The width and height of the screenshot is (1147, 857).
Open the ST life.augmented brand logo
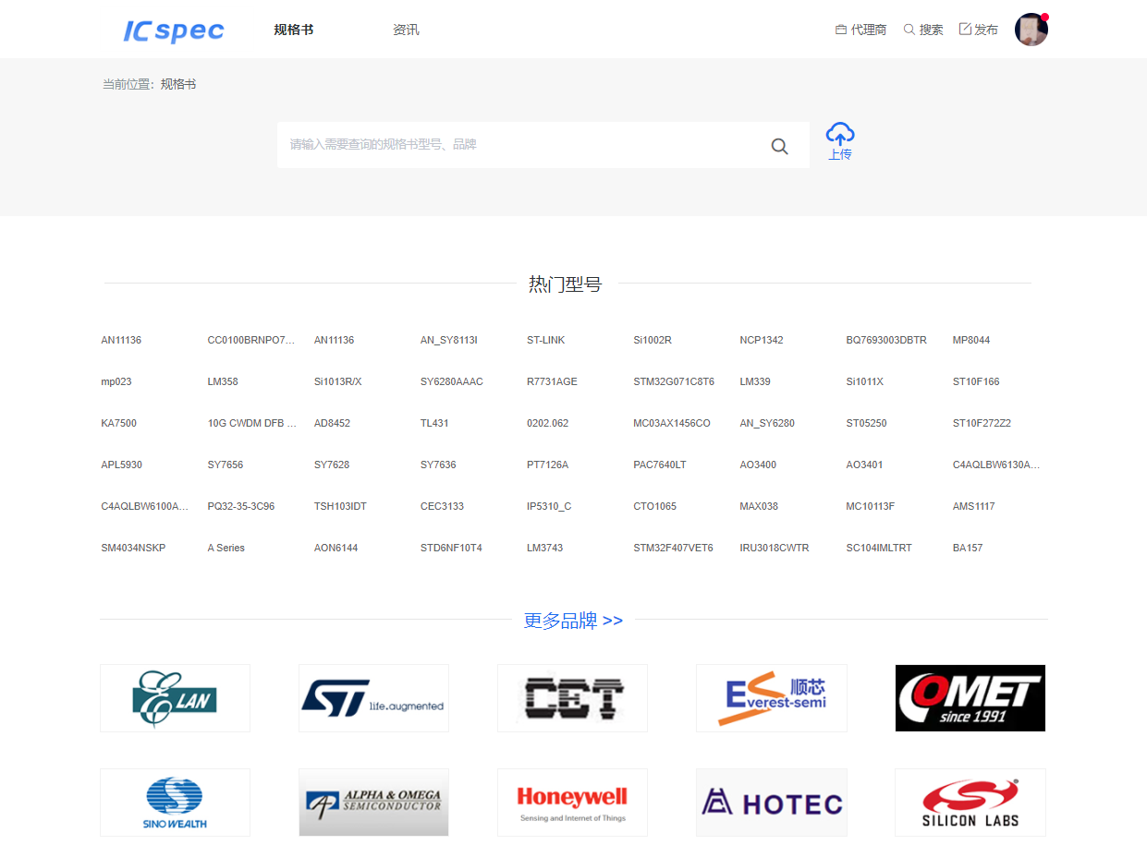(373, 698)
